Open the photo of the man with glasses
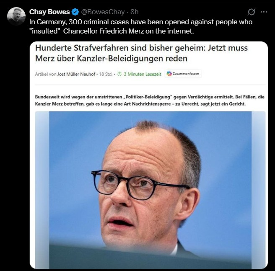The width and height of the screenshot is (275, 271). [x=150, y=190]
